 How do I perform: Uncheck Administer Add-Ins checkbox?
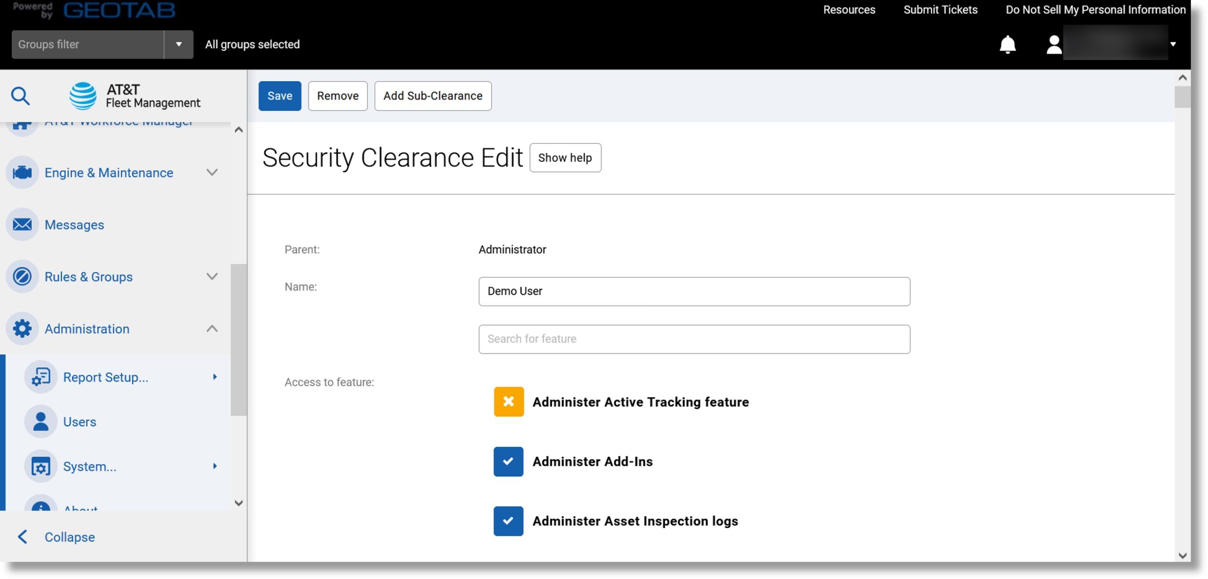508,461
